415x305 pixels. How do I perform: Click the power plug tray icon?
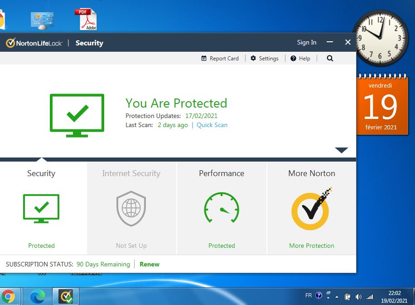pos(347,297)
